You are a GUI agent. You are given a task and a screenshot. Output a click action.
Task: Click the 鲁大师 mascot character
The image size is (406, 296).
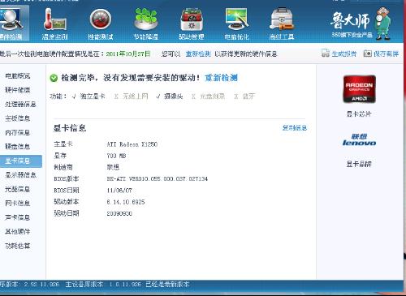pos(383,24)
